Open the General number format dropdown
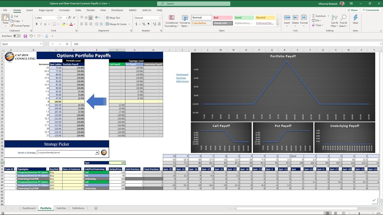Image resolution: width=383 pixels, height=215 pixels. click(159, 18)
